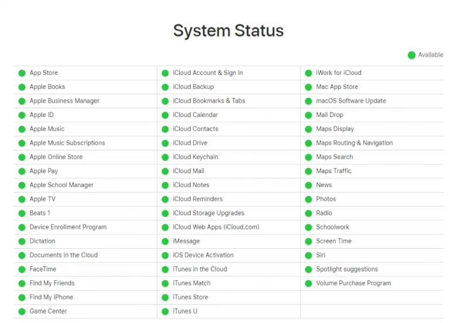Click the green dot beside iTunes Store
Image resolution: width=468 pixels, height=323 pixels.
165,298
